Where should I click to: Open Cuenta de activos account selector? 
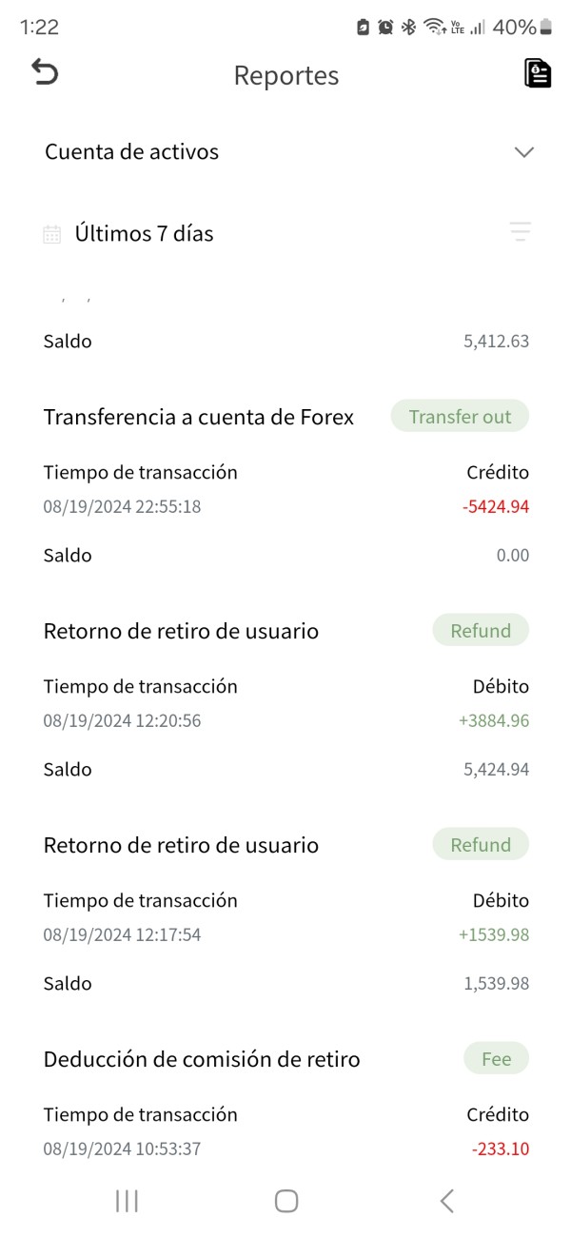[132, 152]
